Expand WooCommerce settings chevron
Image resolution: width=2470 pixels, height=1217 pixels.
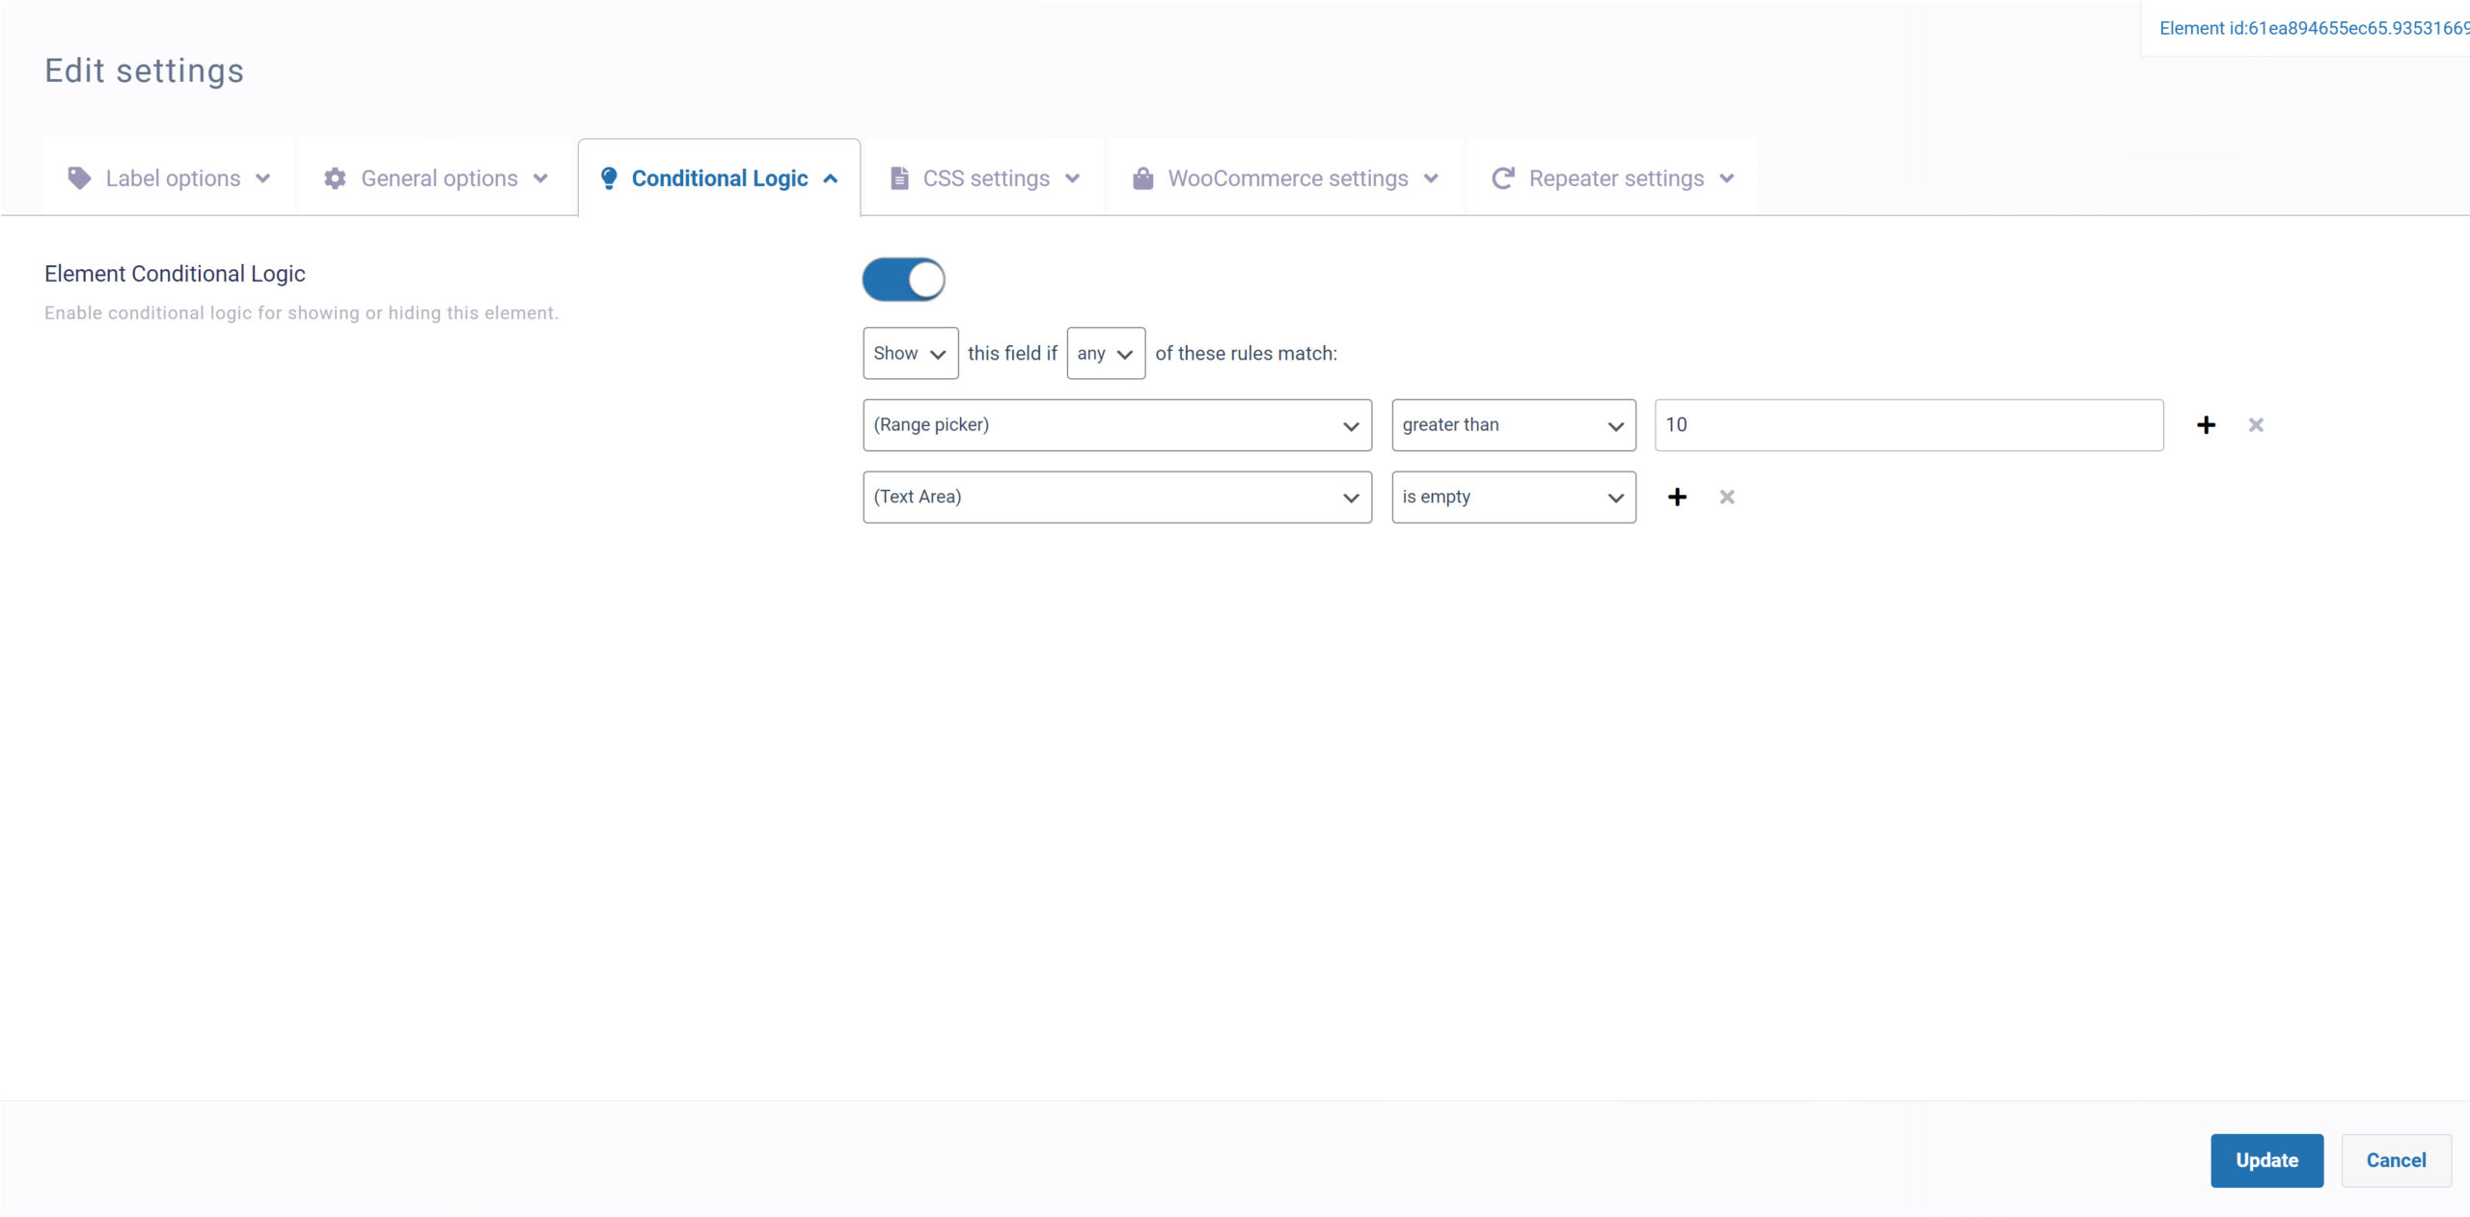[x=1431, y=178]
